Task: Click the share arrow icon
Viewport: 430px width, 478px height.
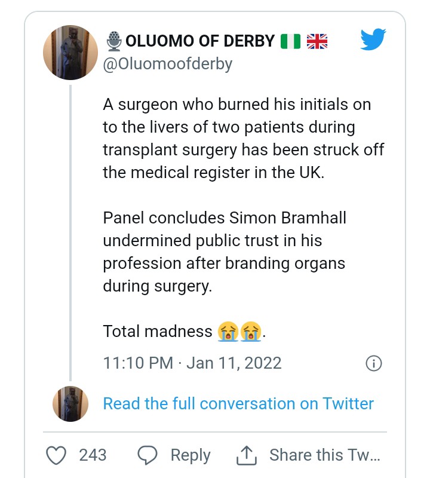Action: pos(245,455)
